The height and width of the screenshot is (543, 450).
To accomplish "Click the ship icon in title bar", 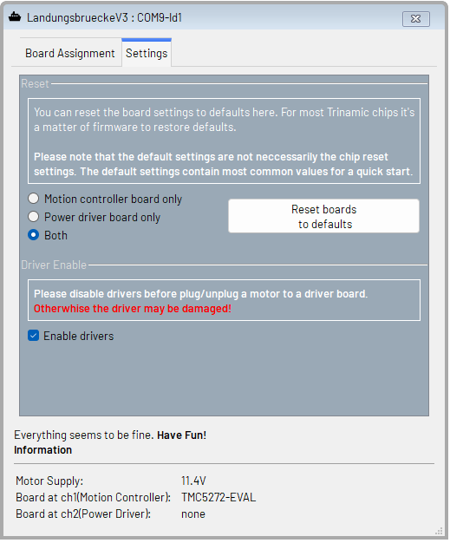I will point(15,17).
